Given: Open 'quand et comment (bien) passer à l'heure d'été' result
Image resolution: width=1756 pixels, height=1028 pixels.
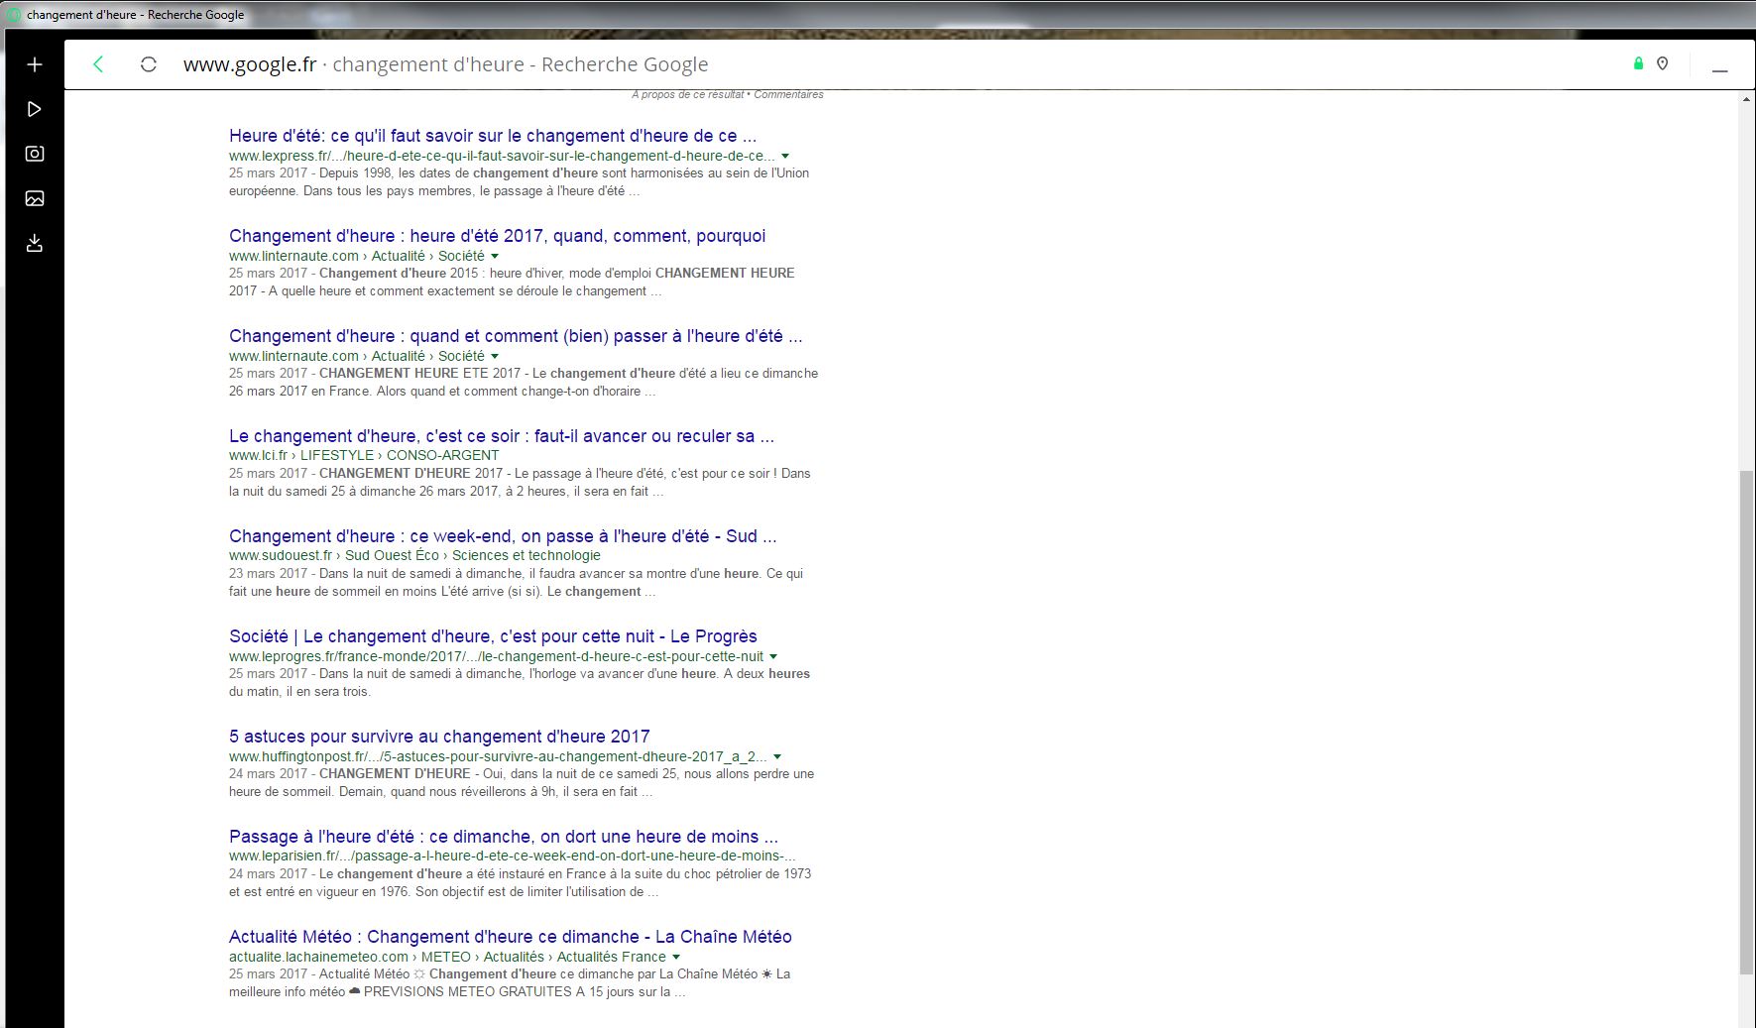Looking at the screenshot, I should tap(516, 336).
